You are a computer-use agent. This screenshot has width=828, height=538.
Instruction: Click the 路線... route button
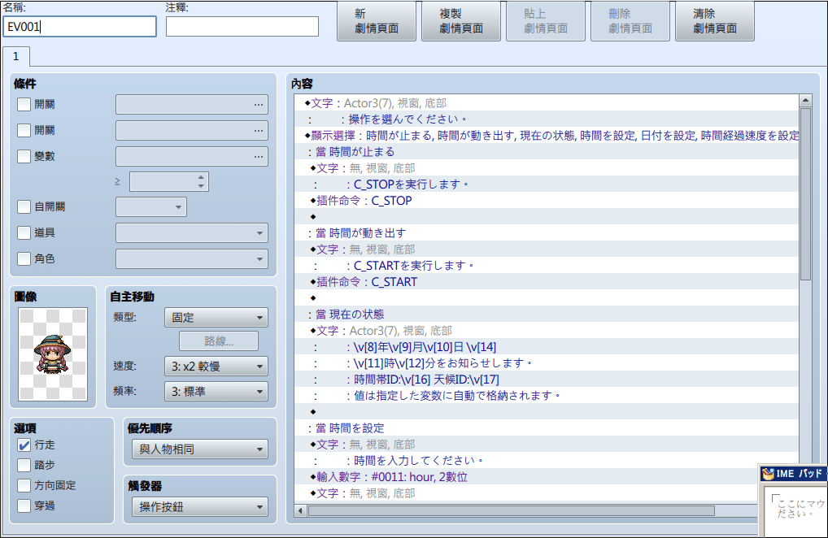point(219,341)
